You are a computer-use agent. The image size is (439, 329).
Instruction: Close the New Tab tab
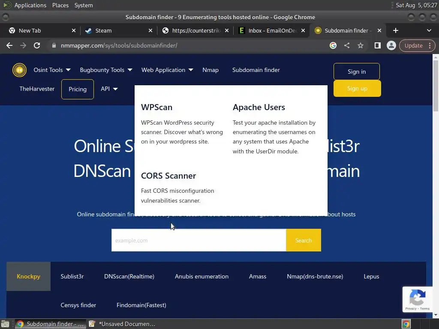coord(74,30)
